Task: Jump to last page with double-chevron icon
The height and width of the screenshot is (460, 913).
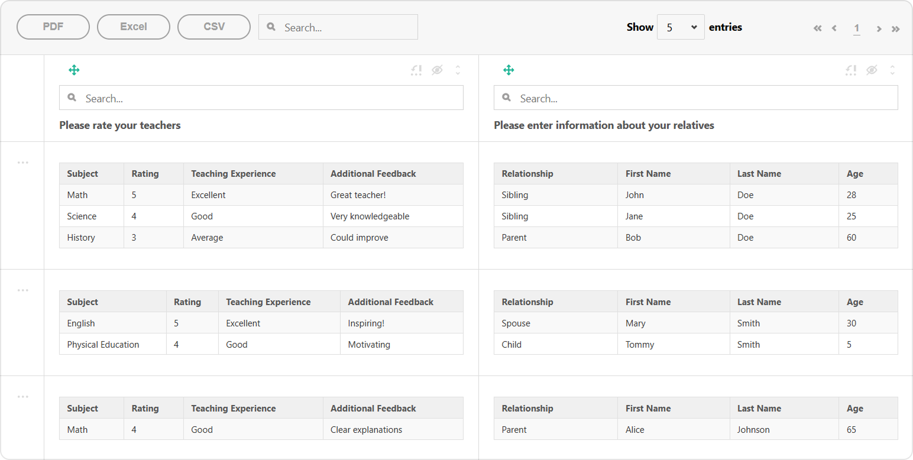Action: [896, 28]
